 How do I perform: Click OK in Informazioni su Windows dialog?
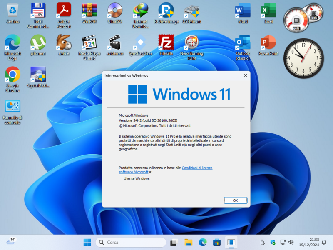235,200
